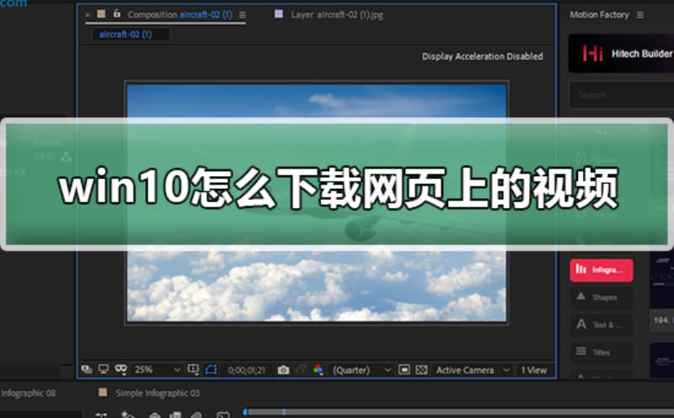The height and width of the screenshot is (418, 674).
Task: Focus the Motion Factory Search field
Action: 622,95
